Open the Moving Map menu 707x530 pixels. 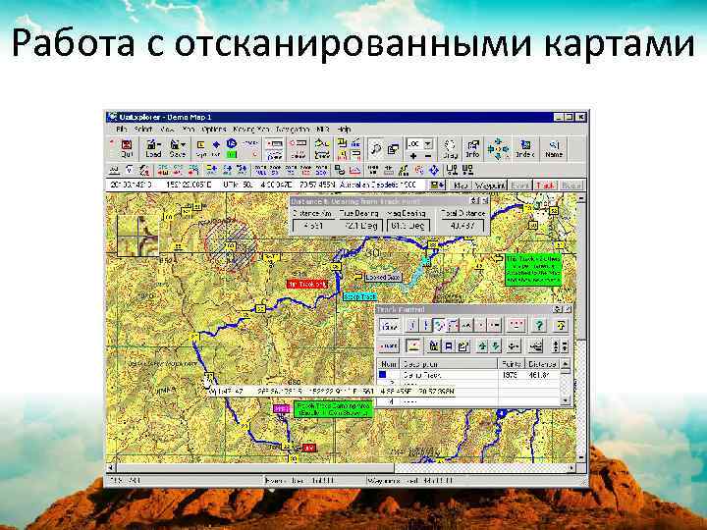(x=251, y=130)
